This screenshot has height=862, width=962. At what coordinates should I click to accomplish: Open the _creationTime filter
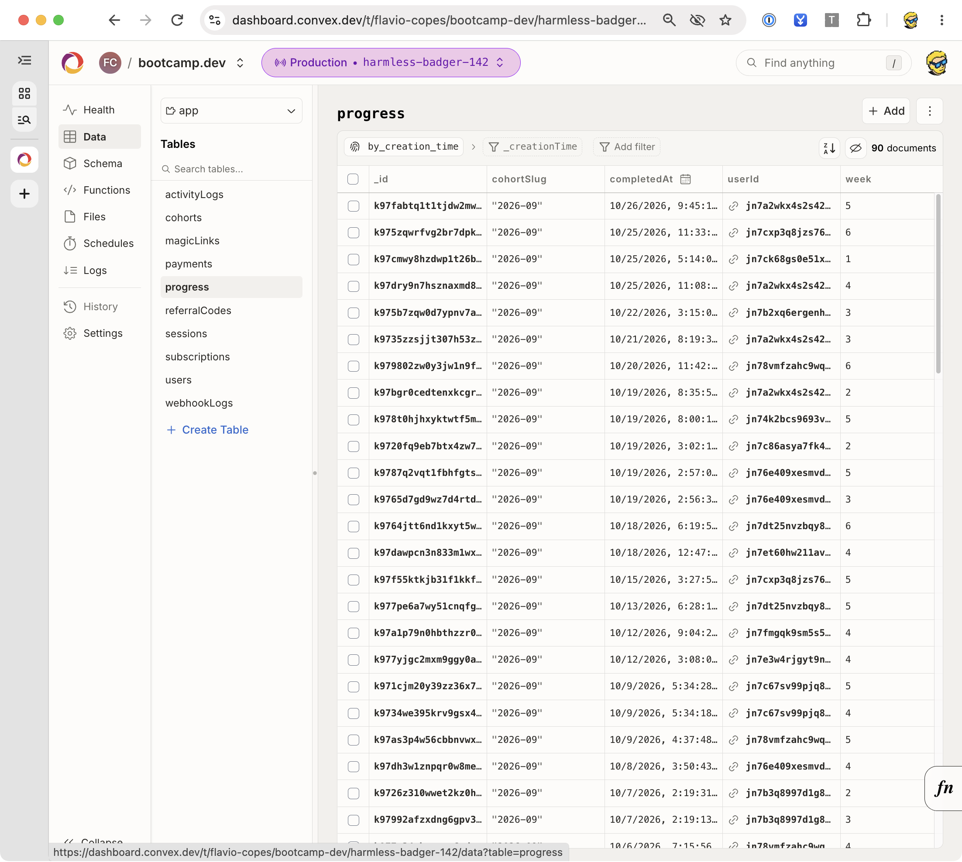[x=533, y=147]
